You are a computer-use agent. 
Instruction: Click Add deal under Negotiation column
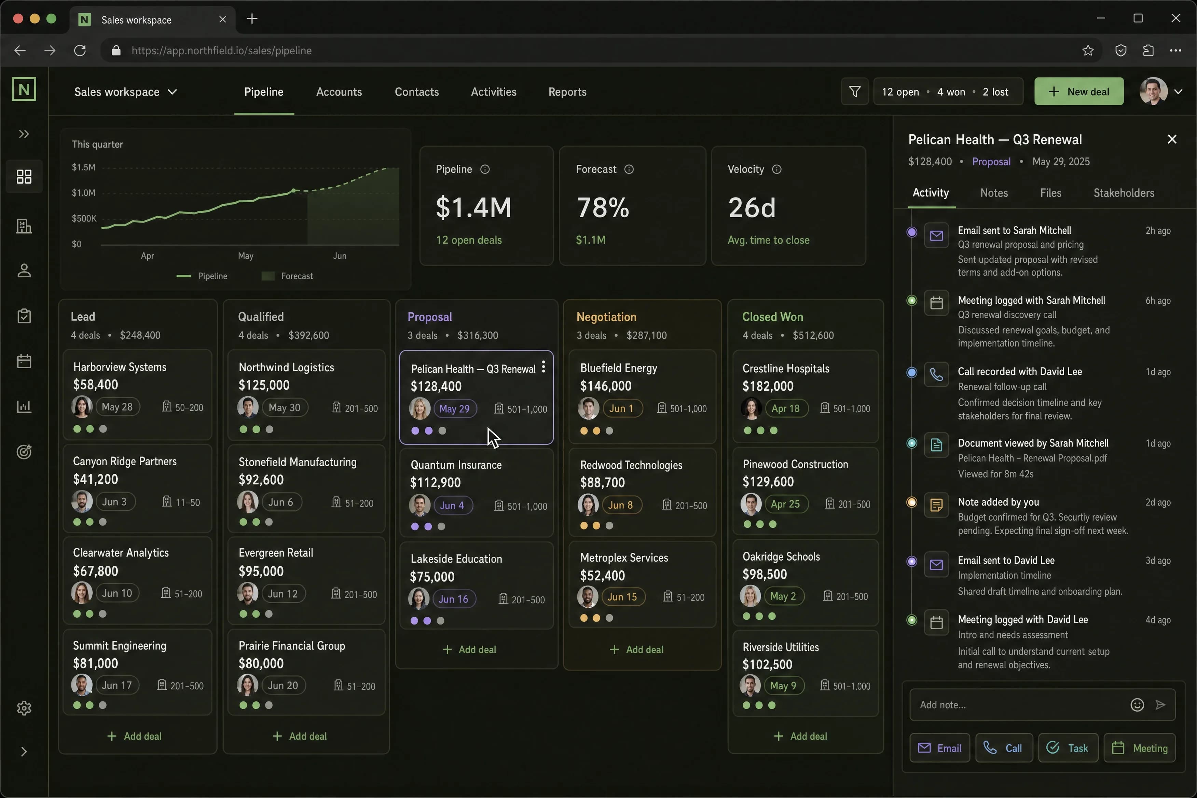pos(637,649)
